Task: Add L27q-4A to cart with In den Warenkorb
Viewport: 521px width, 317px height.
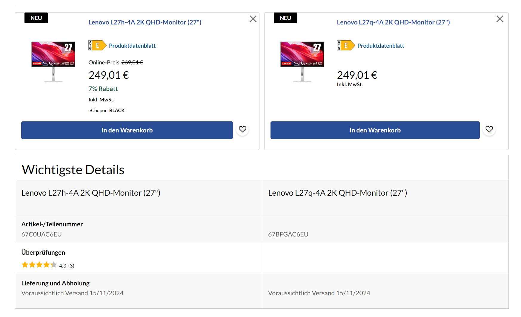Action: [x=375, y=130]
